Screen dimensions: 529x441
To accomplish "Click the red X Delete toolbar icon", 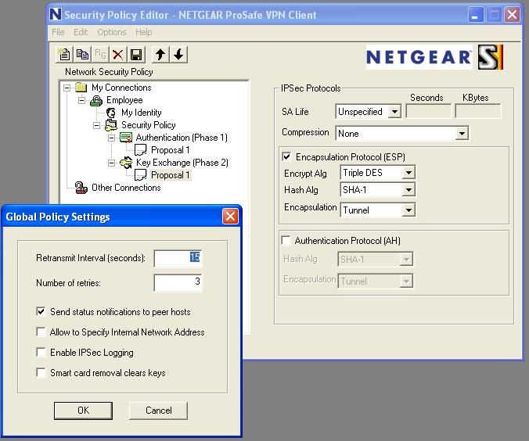I will pyautogui.click(x=117, y=54).
